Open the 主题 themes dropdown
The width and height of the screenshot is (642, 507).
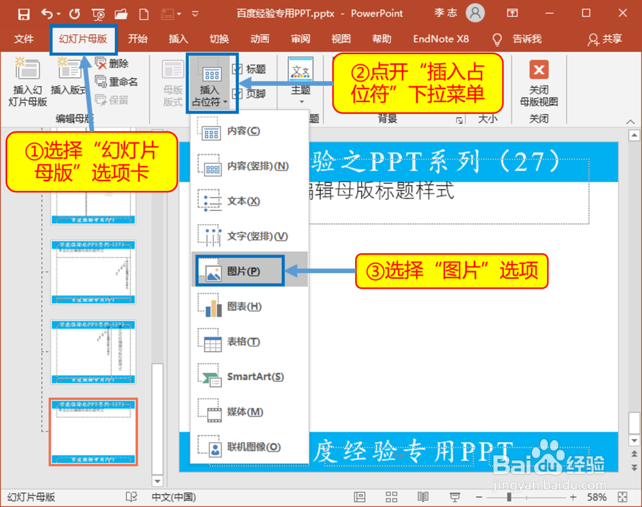point(301,81)
